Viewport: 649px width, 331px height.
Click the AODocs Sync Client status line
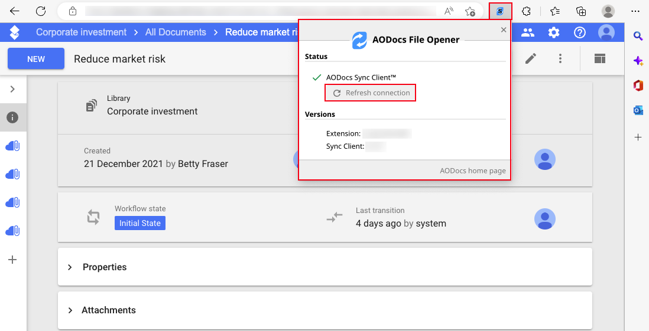tap(361, 77)
